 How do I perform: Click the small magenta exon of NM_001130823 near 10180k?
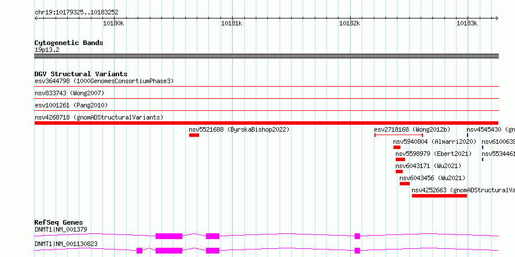click(139, 251)
